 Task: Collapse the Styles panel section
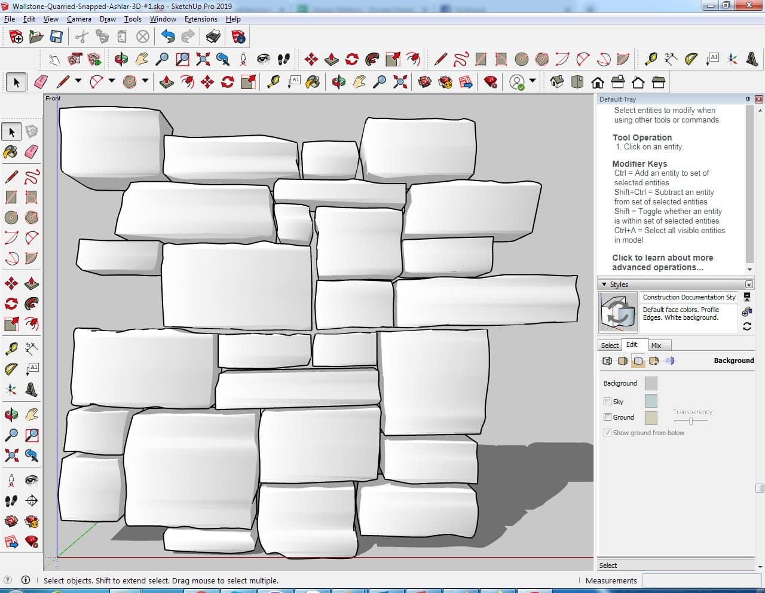coord(604,285)
